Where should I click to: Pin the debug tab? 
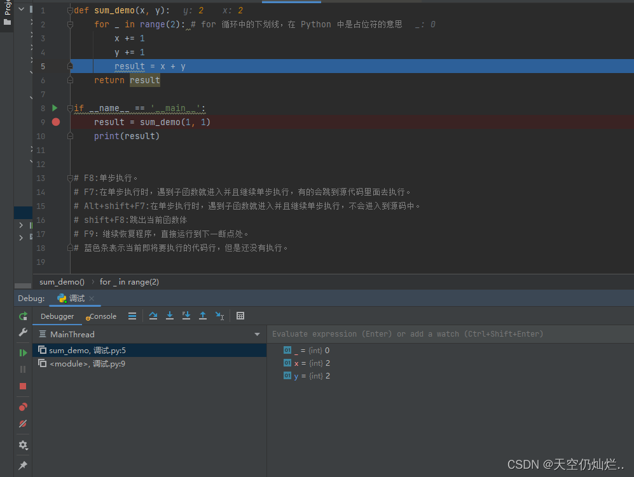[24, 466]
